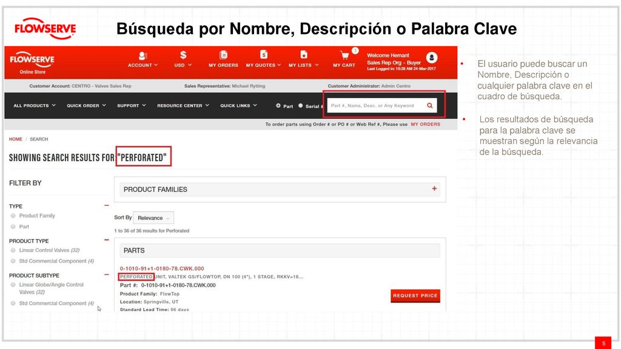
Task: Go to My Orders menu label
Action: pyautogui.click(x=223, y=65)
